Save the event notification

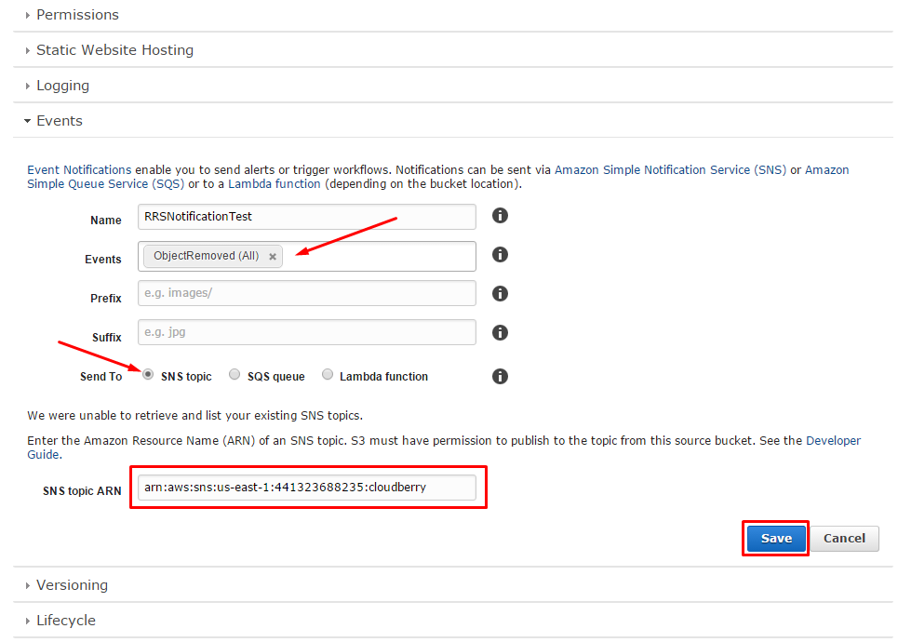coord(776,539)
